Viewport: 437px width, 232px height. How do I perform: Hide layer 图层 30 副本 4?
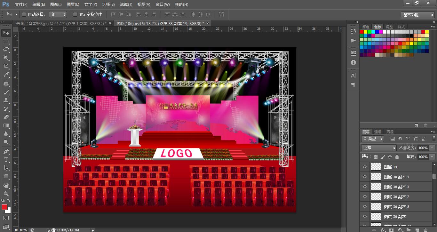364,177
